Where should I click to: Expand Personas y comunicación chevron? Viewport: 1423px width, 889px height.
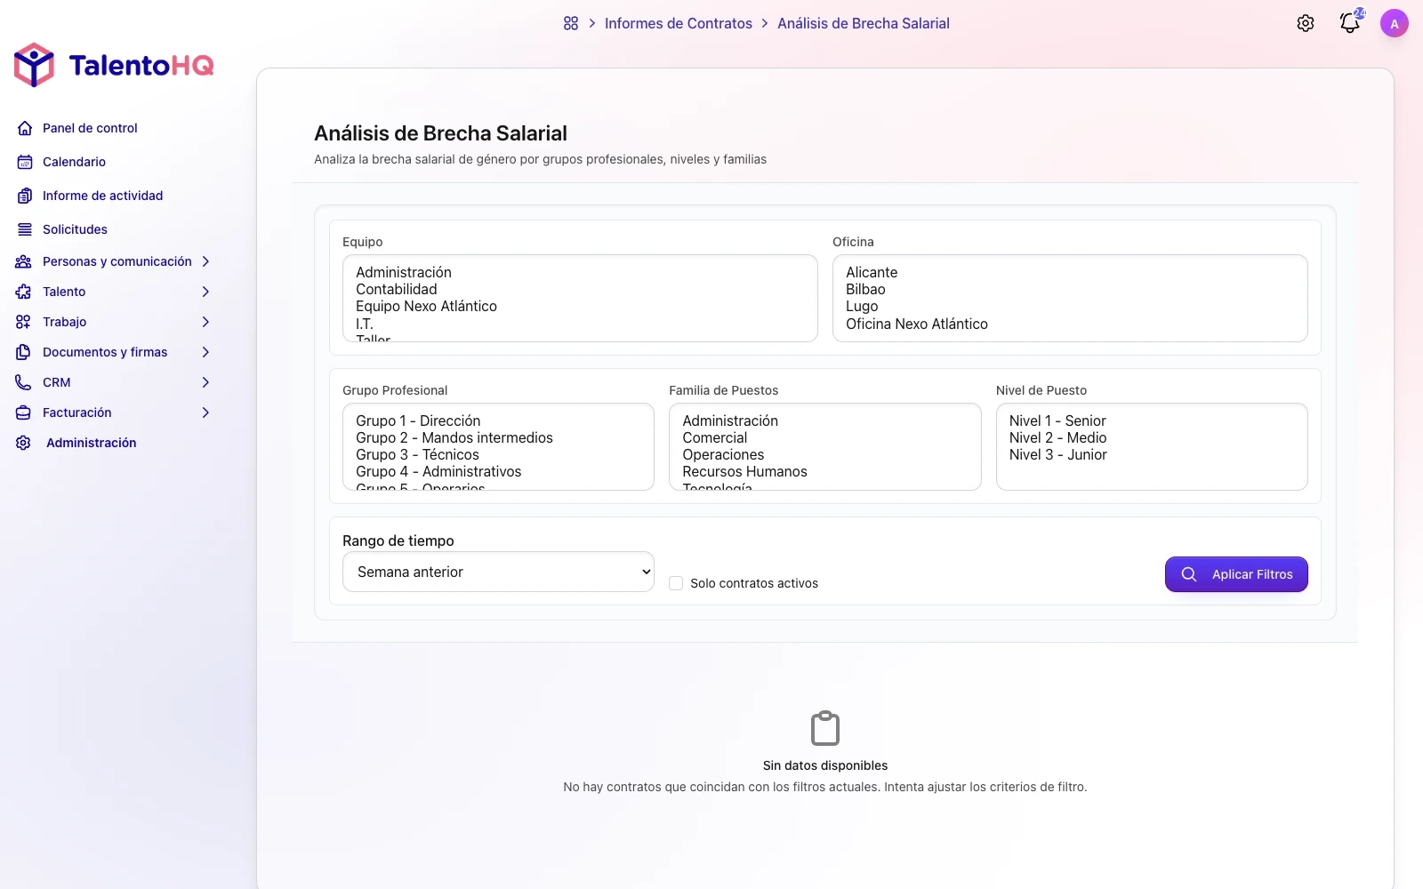pyautogui.click(x=205, y=261)
